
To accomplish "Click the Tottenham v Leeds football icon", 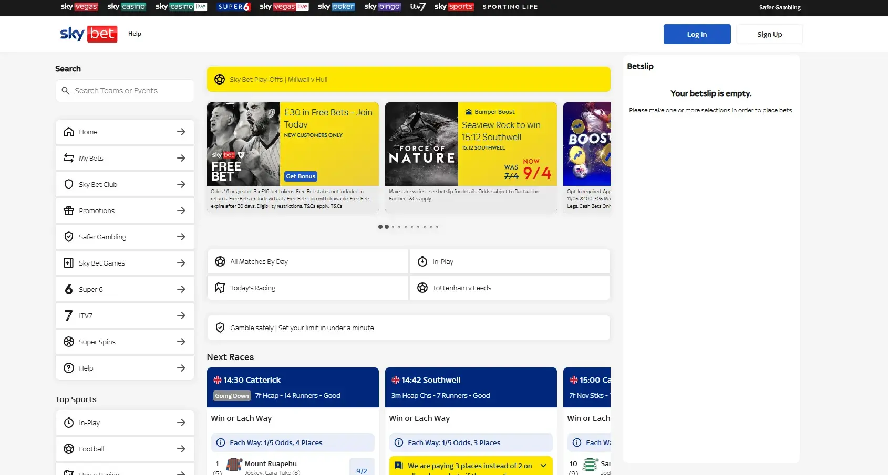I will pyautogui.click(x=422, y=288).
